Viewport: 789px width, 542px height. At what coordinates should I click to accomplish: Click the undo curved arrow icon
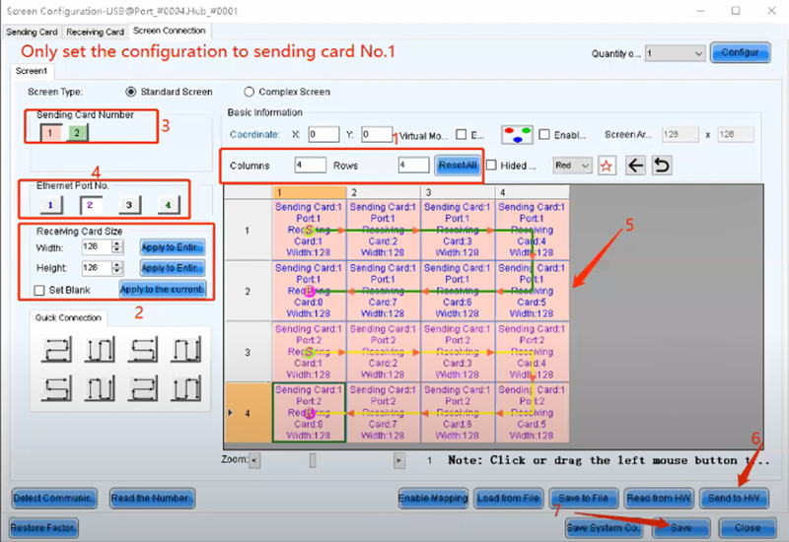tap(662, 166)
